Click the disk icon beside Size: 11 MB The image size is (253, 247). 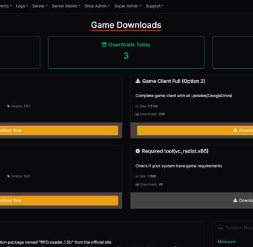(x=137, y=176)
